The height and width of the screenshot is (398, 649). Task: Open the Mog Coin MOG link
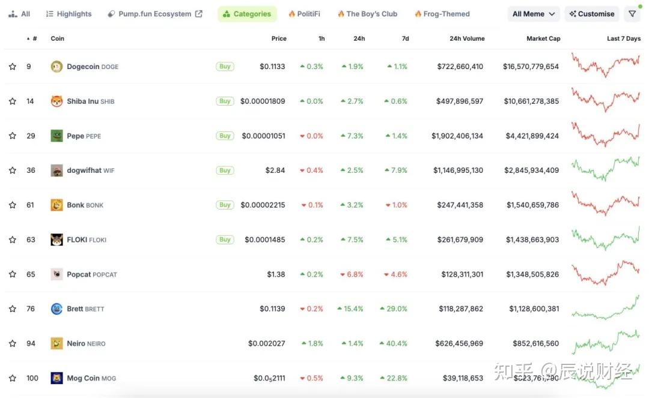[91, 378]
